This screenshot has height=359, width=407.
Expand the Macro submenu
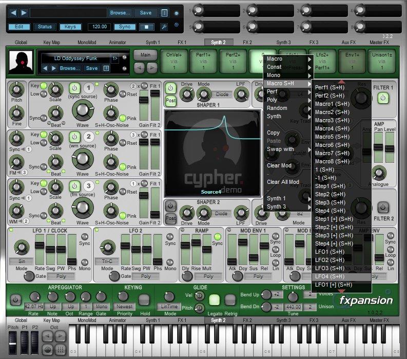coord(288,59)
